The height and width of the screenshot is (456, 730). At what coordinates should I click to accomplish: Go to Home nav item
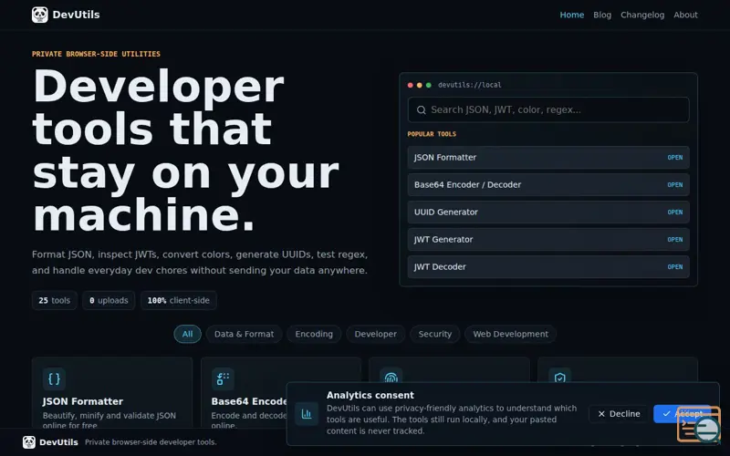click(x=572, y=15)
